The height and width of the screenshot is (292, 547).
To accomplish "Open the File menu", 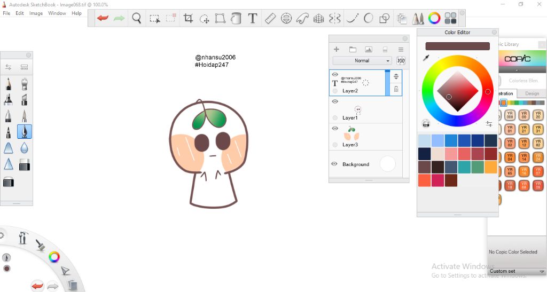I will 6,13.
